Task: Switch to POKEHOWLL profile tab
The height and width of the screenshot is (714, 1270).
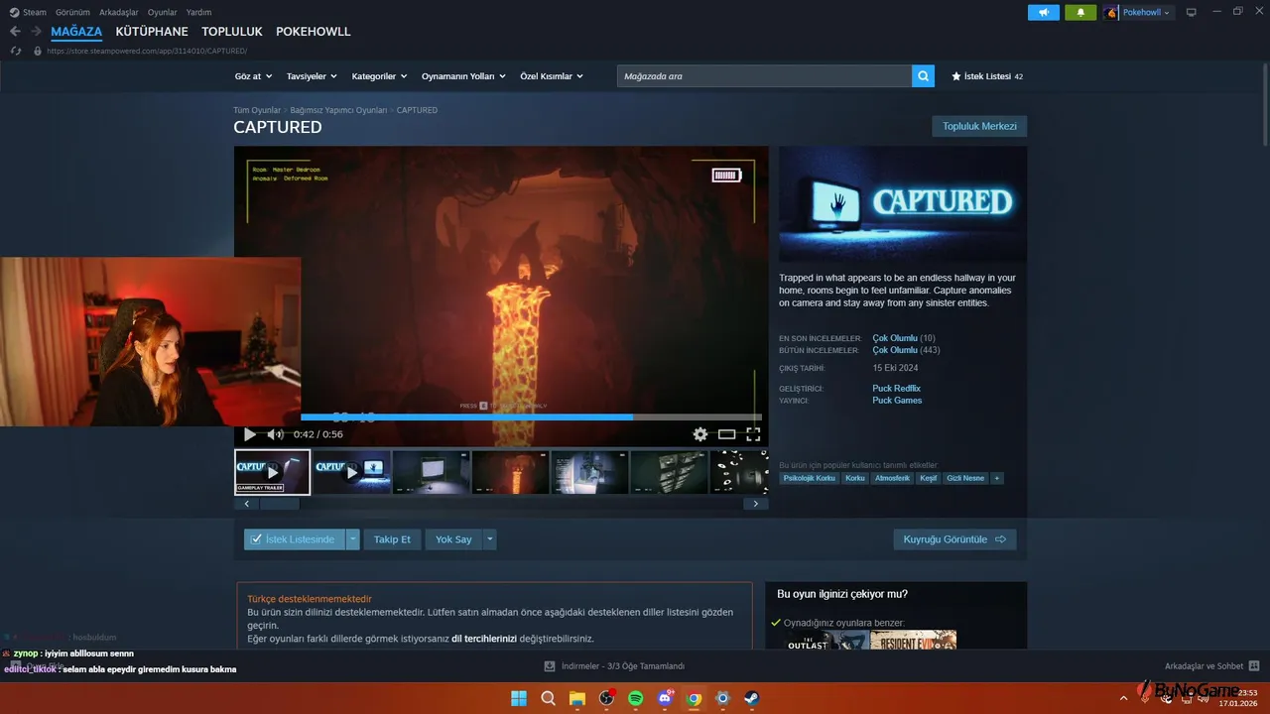Action: 314,32
